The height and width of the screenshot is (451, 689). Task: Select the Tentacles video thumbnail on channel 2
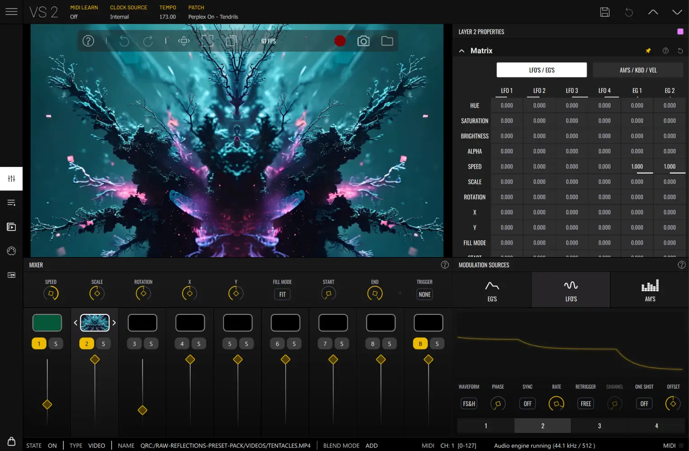coord(94,322)
